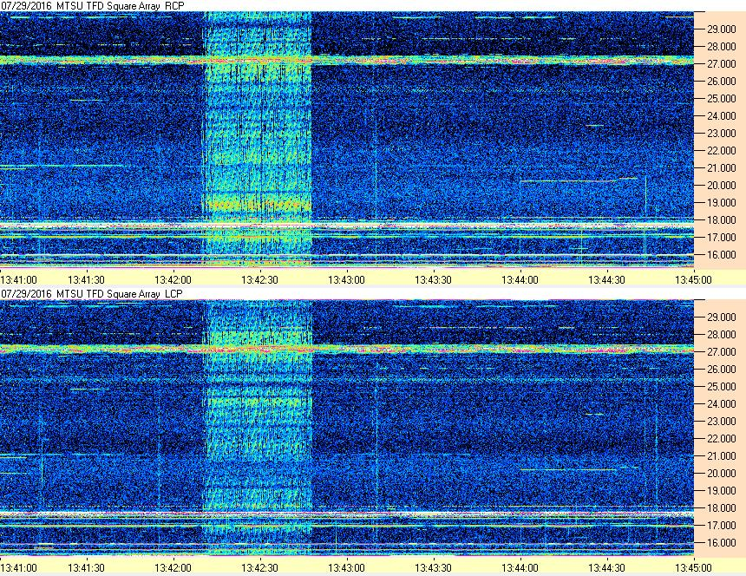Image resolution: width=746 pixels, height=576 pixels.
Task: Select the 13:43:30 time label under RCP panel
Action: [x=433, y=279]
